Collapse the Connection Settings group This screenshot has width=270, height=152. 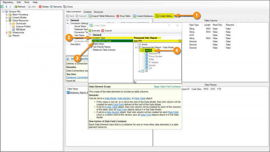click(68, 23)
